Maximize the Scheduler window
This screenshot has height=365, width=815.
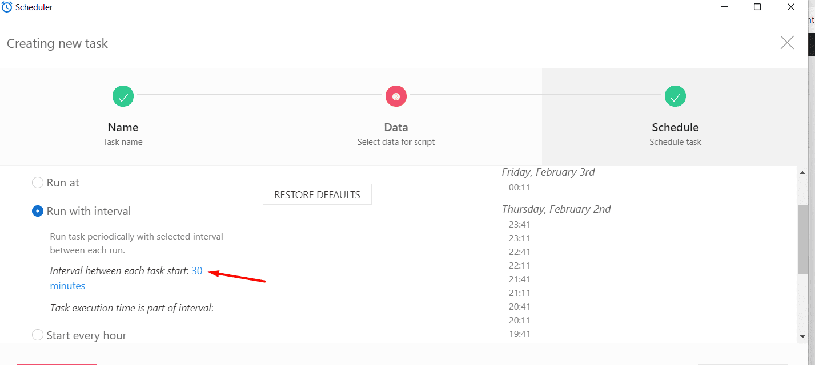click(757, 7)
